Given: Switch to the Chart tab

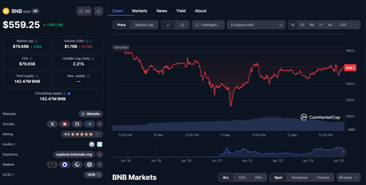Looking at the screenshot, I should pos(117,11).
